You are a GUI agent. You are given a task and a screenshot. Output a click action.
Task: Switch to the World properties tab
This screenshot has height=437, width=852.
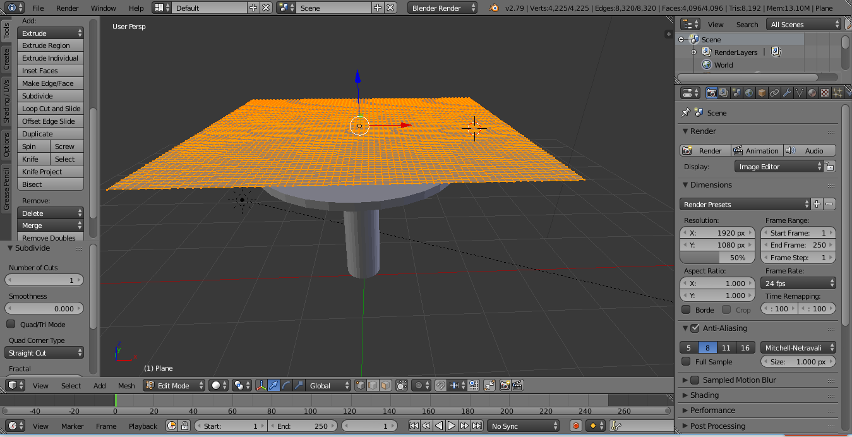point(748,93)
